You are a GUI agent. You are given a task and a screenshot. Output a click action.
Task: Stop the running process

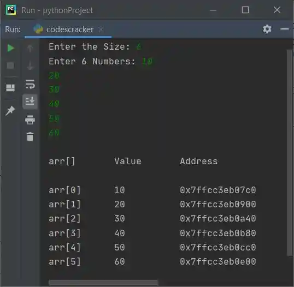click(x=10, y=65)
